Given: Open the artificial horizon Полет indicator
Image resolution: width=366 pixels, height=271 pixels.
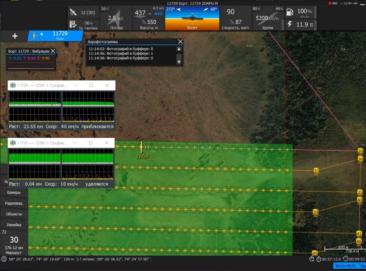Looking at the screenshot, I should pyautogui.click(x=192, y=19).
